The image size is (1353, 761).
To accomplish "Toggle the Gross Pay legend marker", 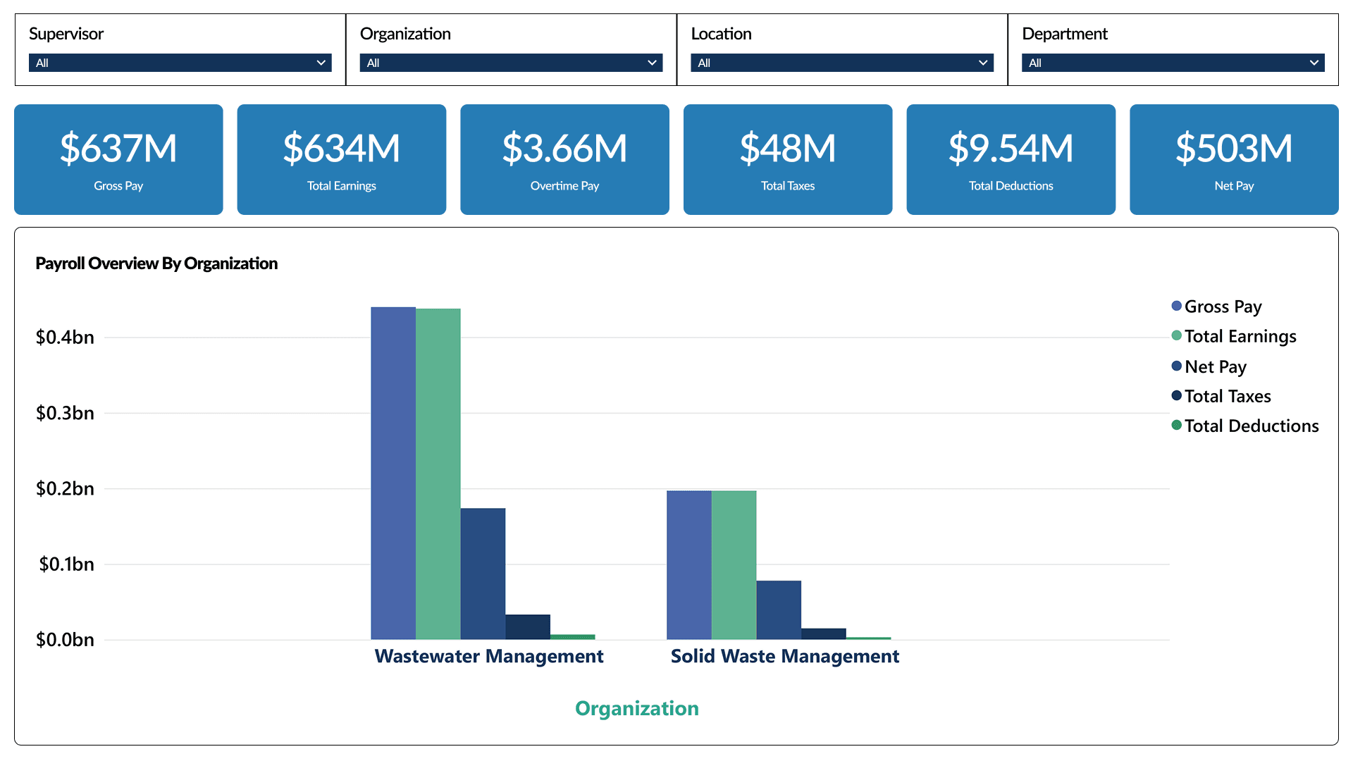I will click(1176, 306).
